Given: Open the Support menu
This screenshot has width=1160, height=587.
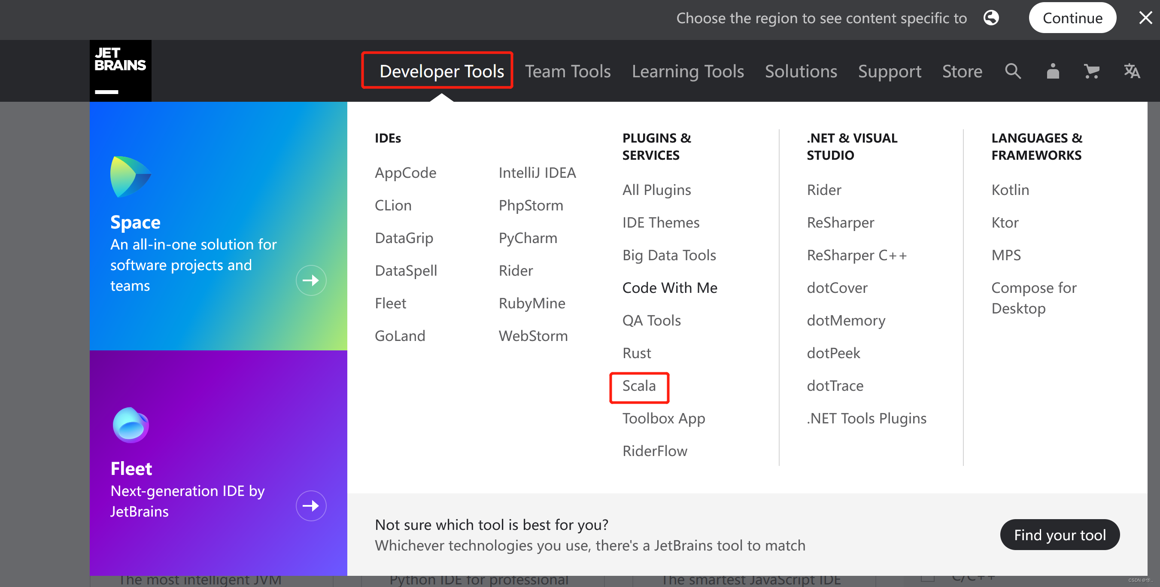Looking at the screenshot, I should tap(890, 71).
